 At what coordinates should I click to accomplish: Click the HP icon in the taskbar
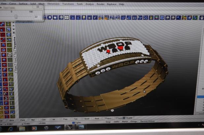(x=46, y=128)
